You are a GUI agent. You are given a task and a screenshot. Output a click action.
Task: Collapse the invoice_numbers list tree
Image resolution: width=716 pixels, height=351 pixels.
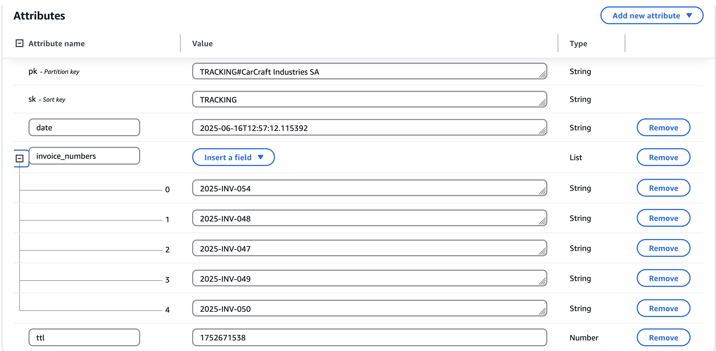[x=19, y=159]
